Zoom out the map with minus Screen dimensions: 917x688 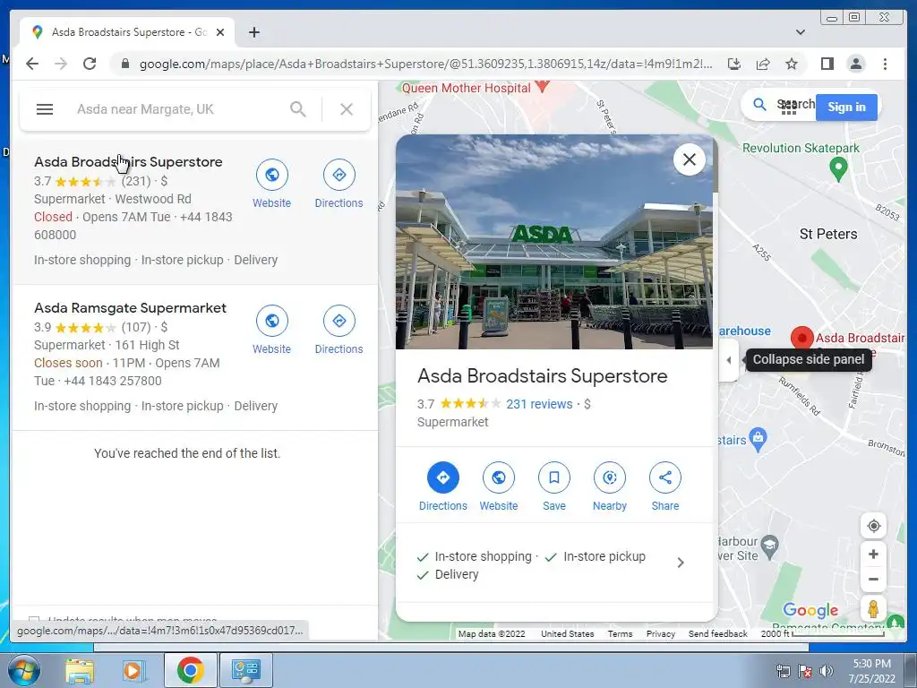pos(874,580)
